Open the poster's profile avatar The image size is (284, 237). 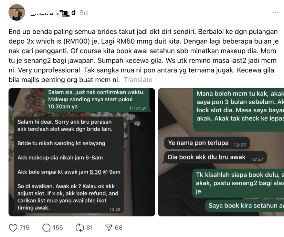[x=17, y=12]
